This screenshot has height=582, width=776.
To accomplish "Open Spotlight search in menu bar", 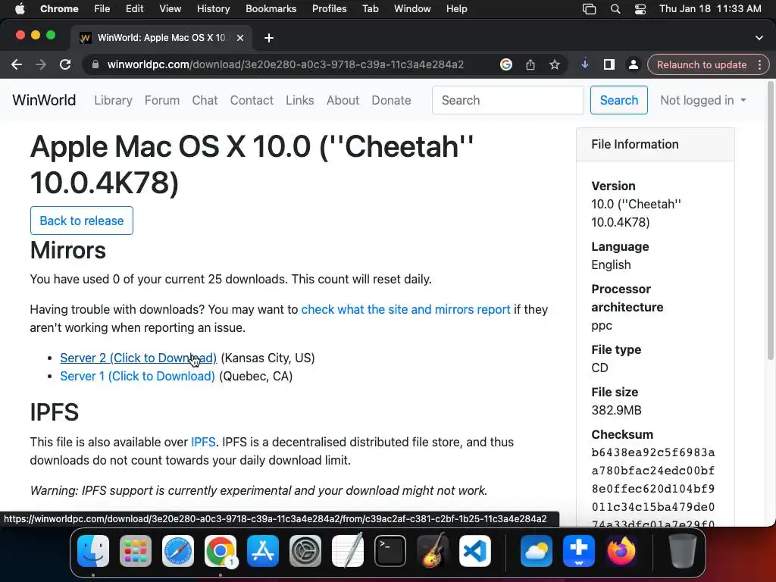I will (x=615, y=9).
